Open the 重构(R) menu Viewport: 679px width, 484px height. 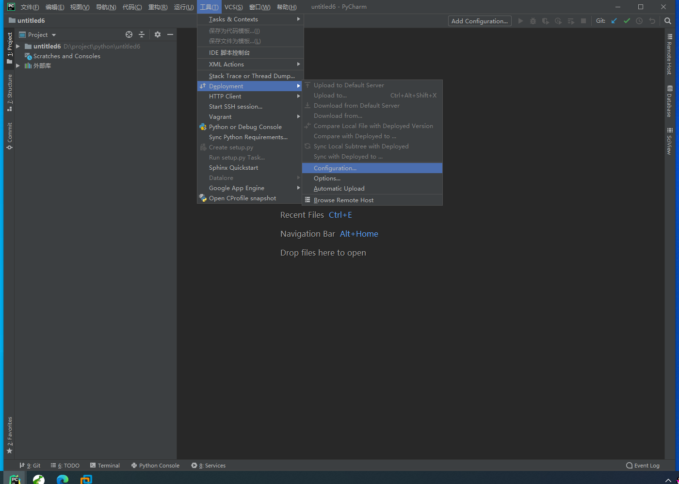(158, 7)
